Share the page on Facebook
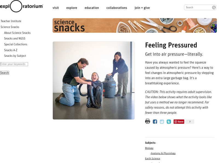Image resolution: width=219 pixels, height=163 pixels. pyautogui.click(x=155, y=122)
